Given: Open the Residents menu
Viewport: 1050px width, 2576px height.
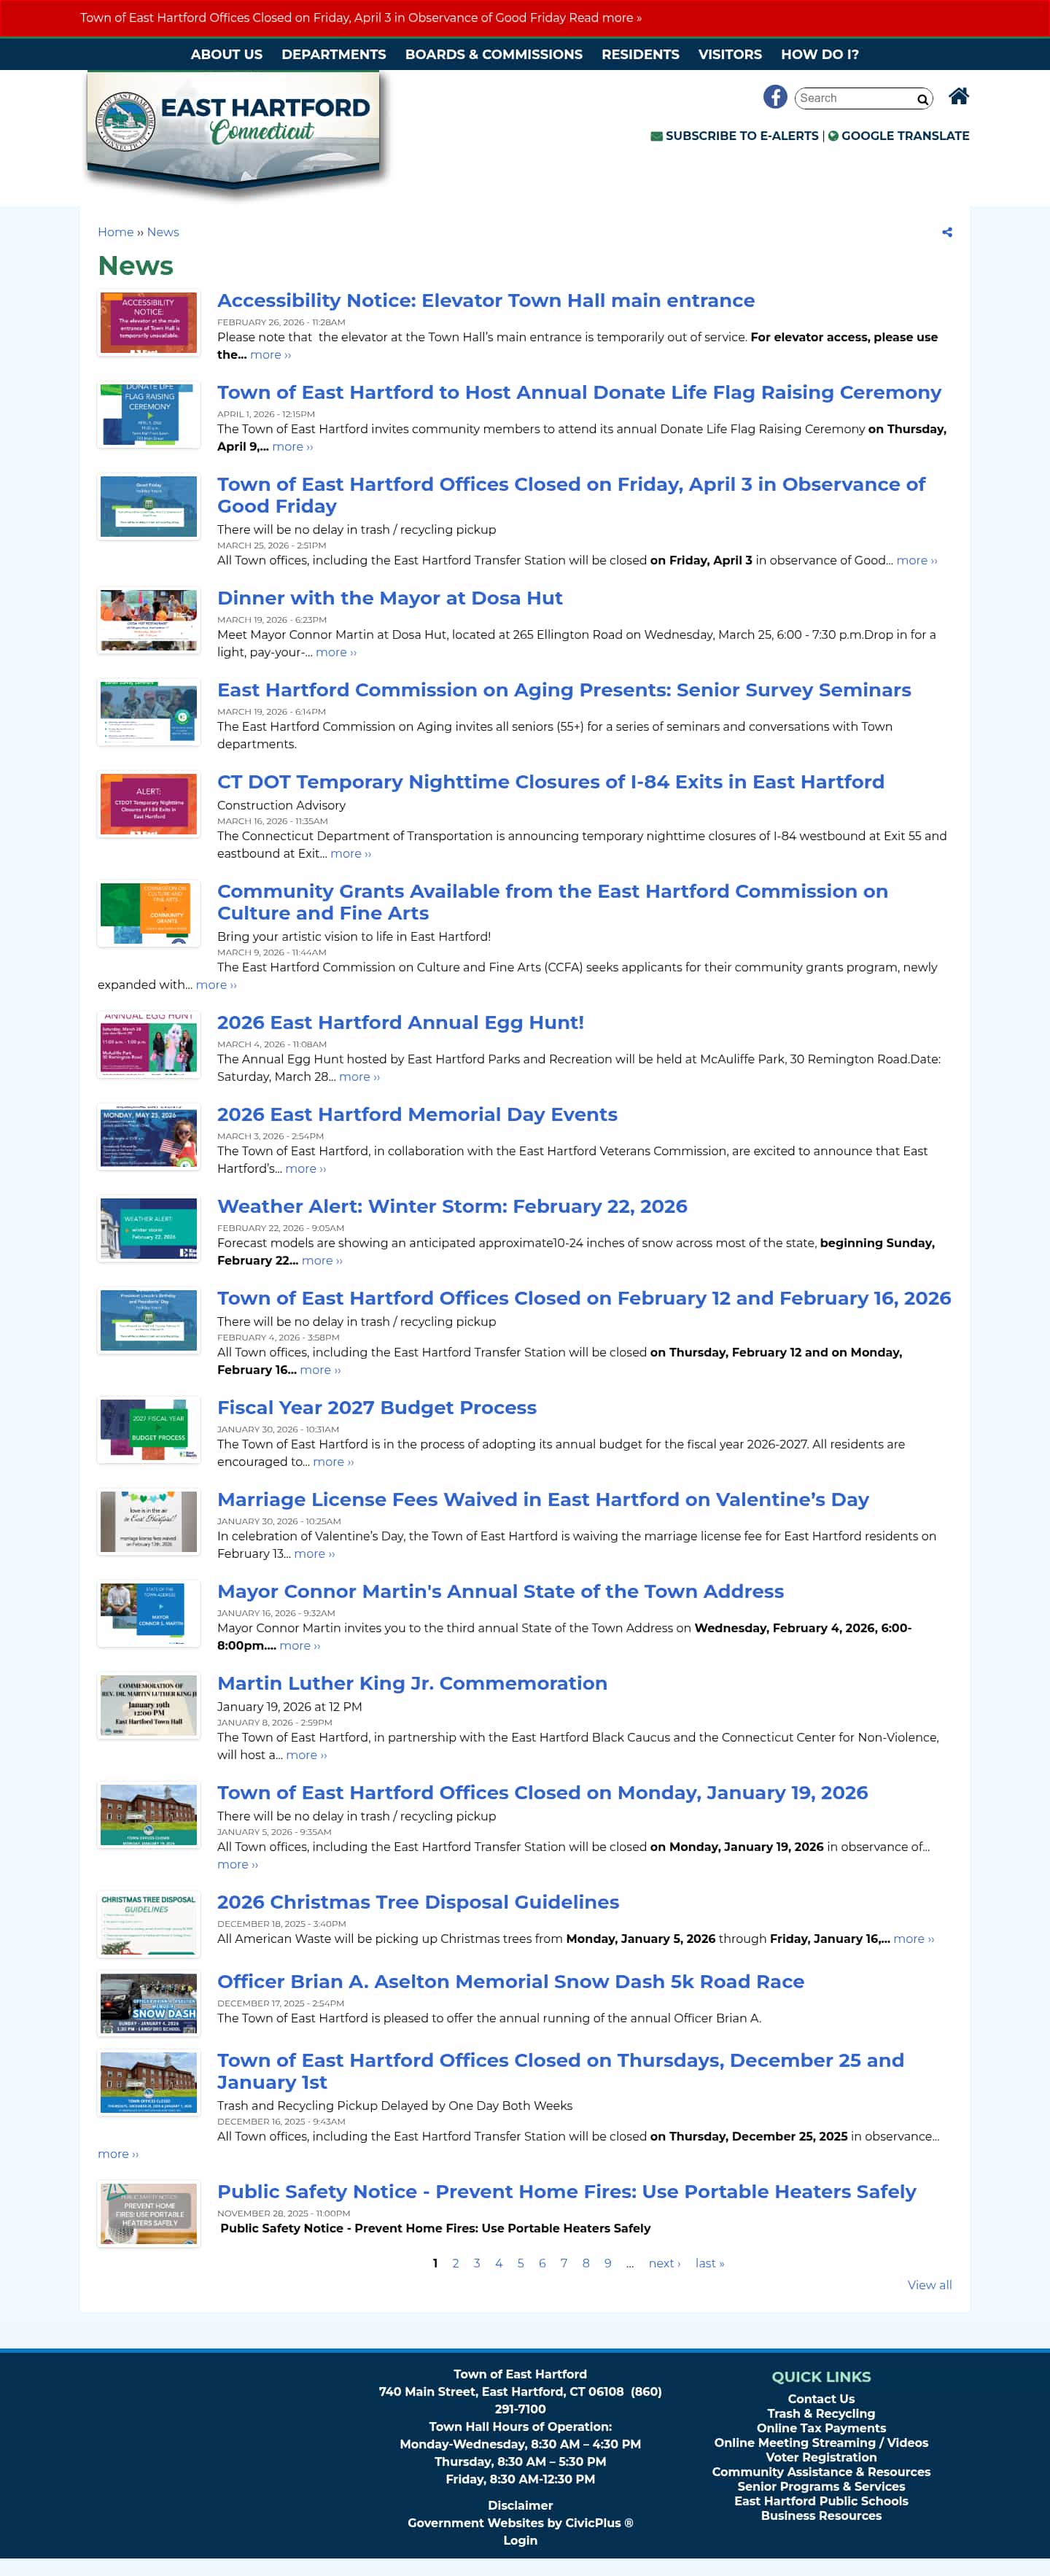Looking at the screenshot, I should 640,54.
